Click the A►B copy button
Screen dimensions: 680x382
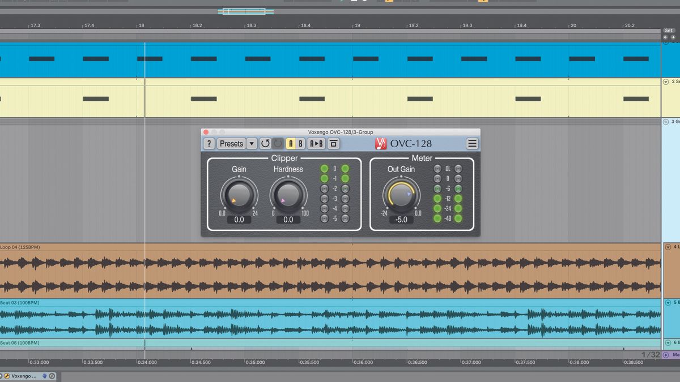pyautogui.click(x=315, y=144)
